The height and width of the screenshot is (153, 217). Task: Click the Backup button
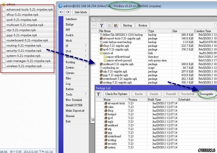127,25
